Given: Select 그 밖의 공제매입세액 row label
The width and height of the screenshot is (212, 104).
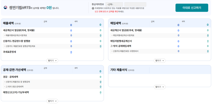Looking at the screenshot, I should [121, 46].
